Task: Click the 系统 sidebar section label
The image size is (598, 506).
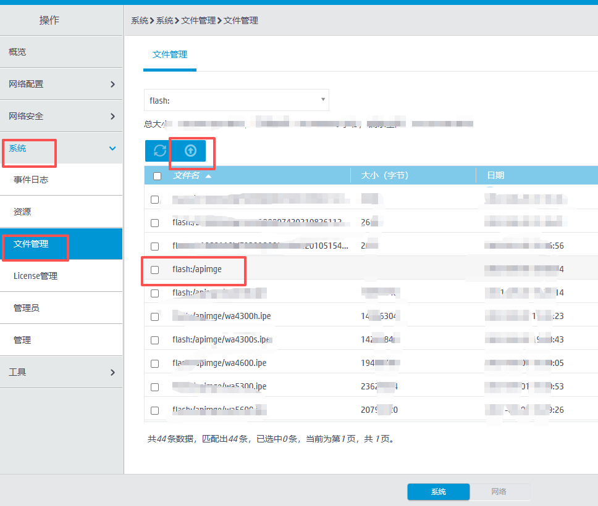Action: coord(17,148)
